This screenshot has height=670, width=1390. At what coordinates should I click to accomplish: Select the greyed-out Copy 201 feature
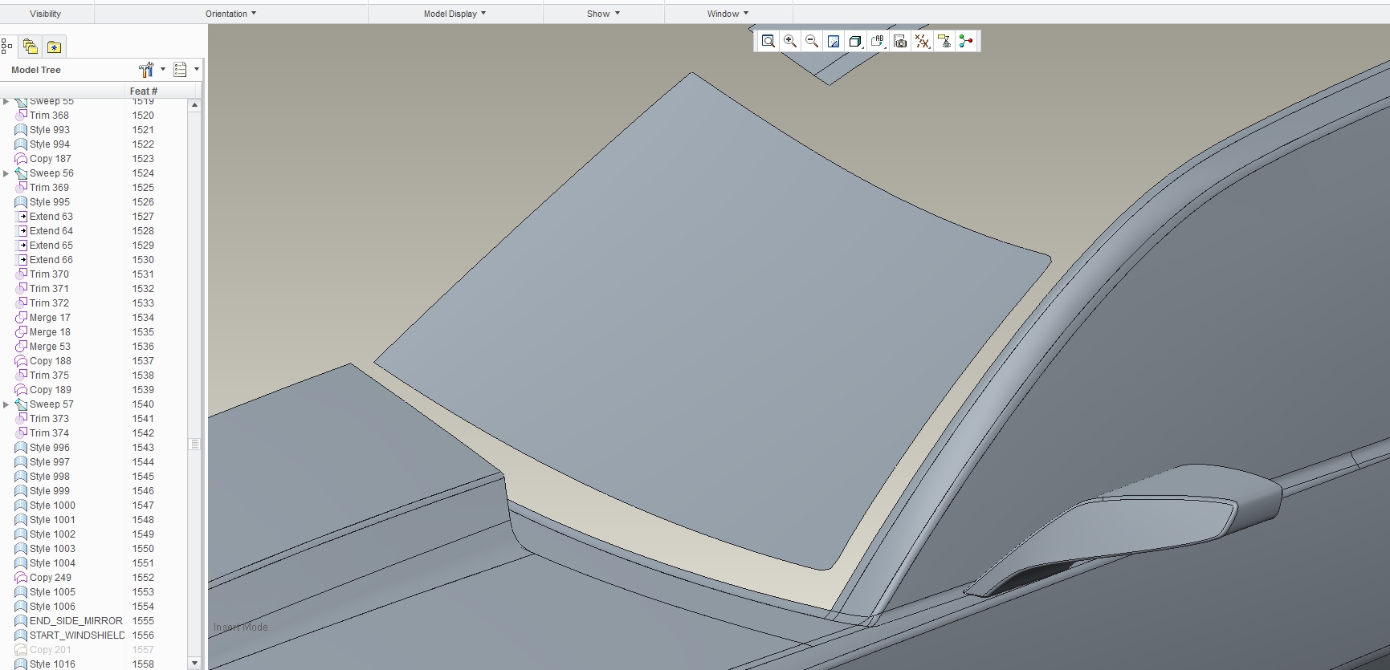coord(51,650)
